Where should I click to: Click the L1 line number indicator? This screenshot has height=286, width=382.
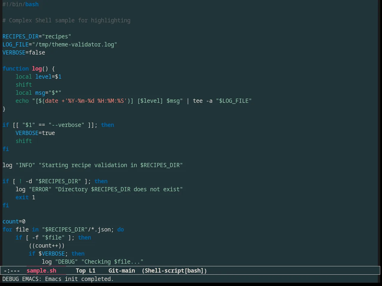[x=92, y=271]
